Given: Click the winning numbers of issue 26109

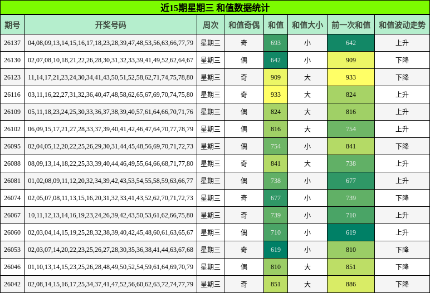Looking at the screenshot, I should [x=110, y=112].
